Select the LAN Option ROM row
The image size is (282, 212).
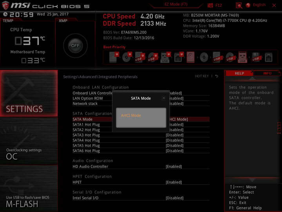pos(141,98)
